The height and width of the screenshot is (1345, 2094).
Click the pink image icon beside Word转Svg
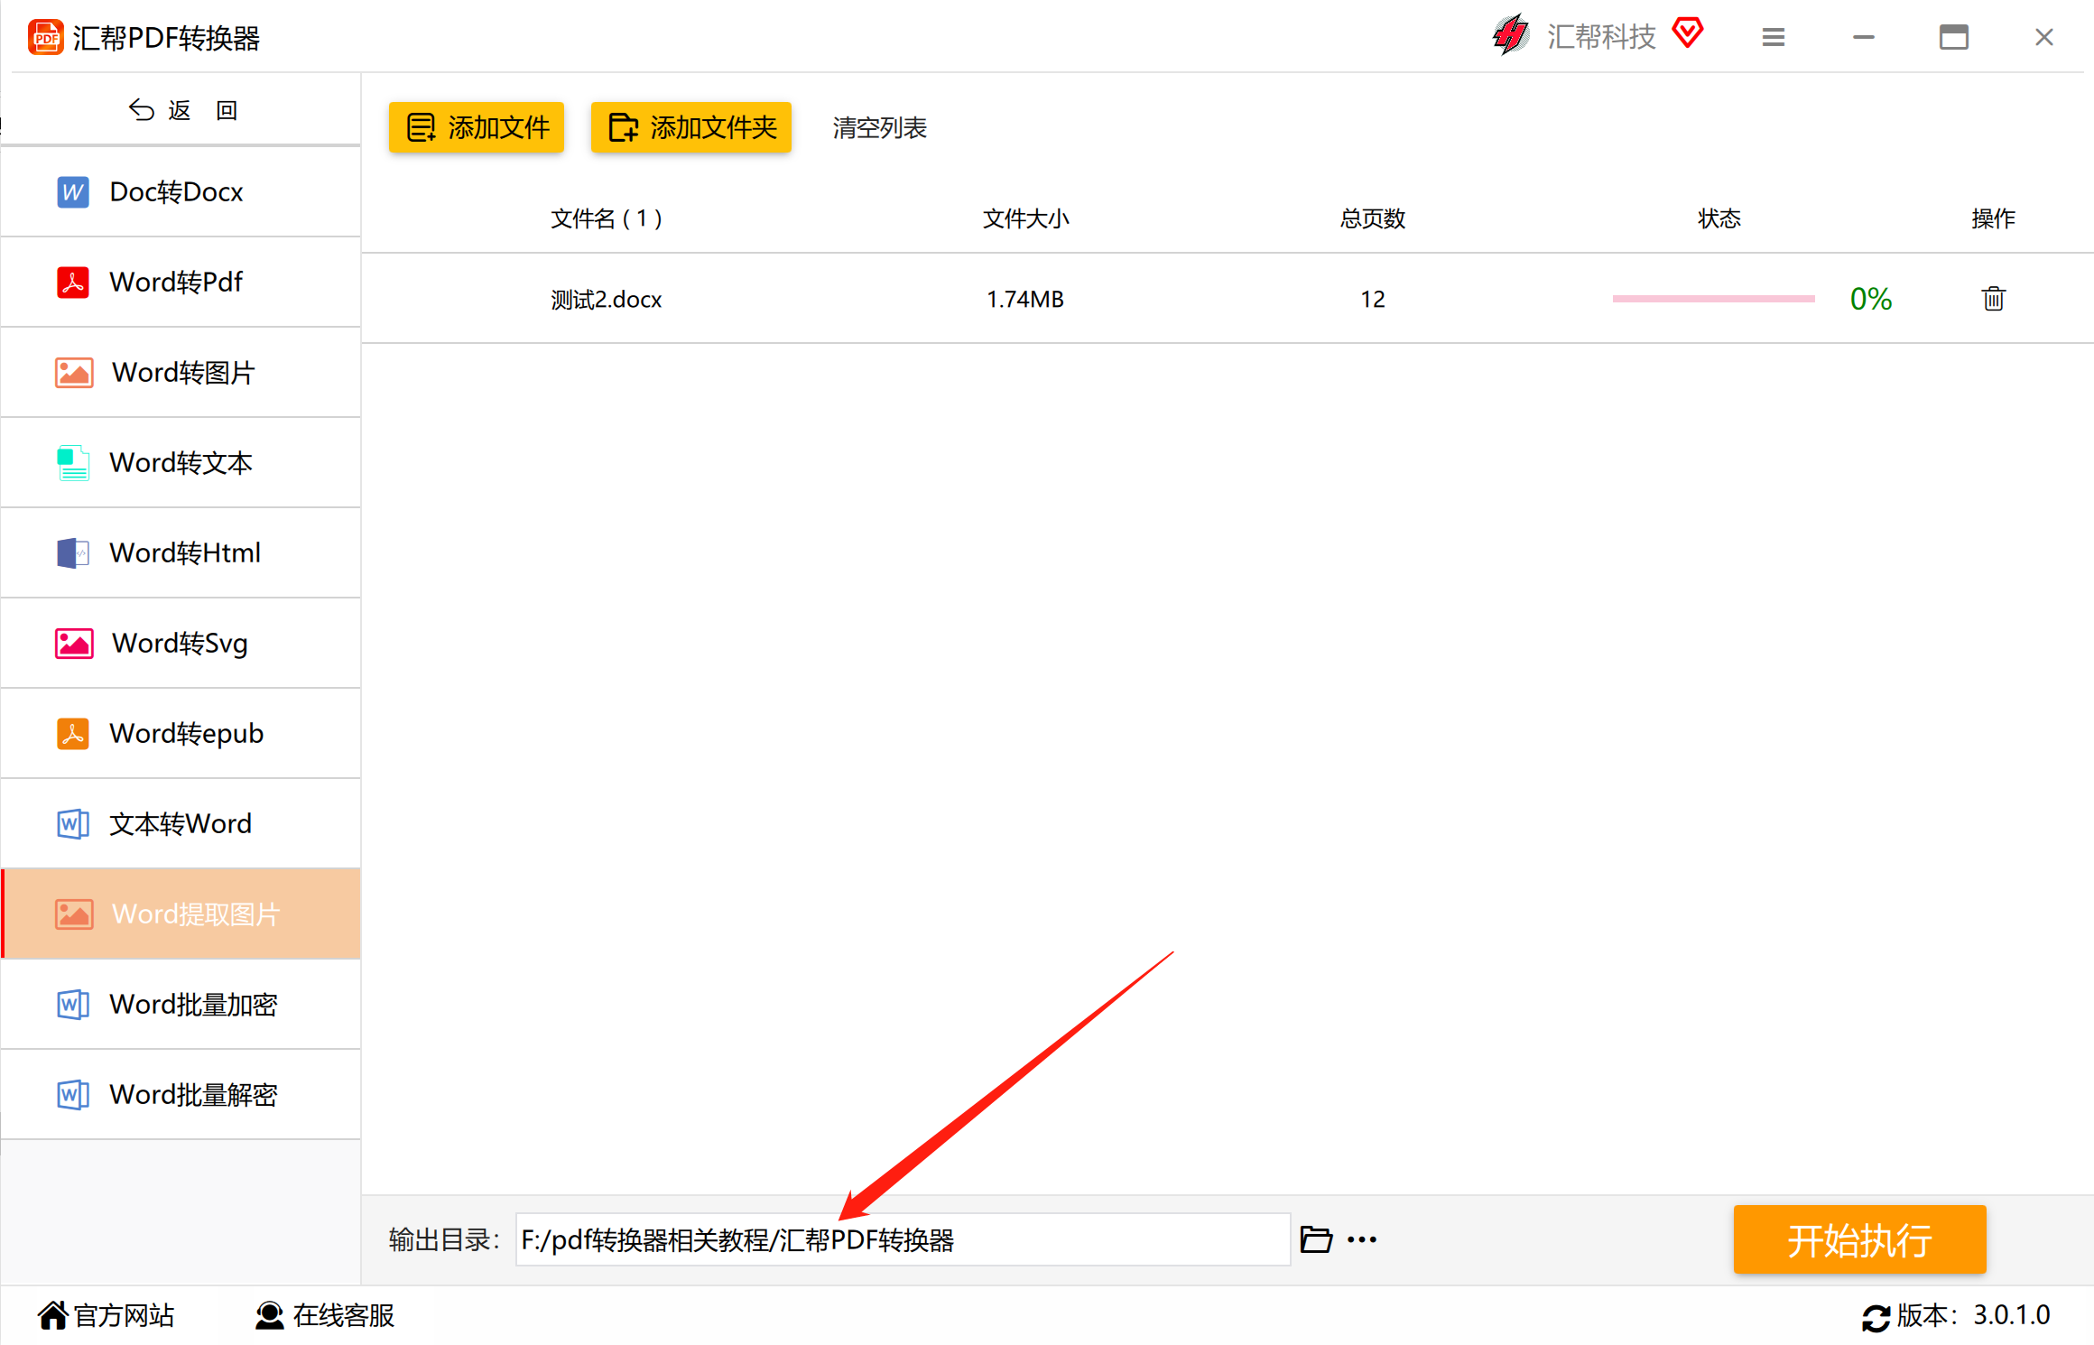[x=74, y=643]
